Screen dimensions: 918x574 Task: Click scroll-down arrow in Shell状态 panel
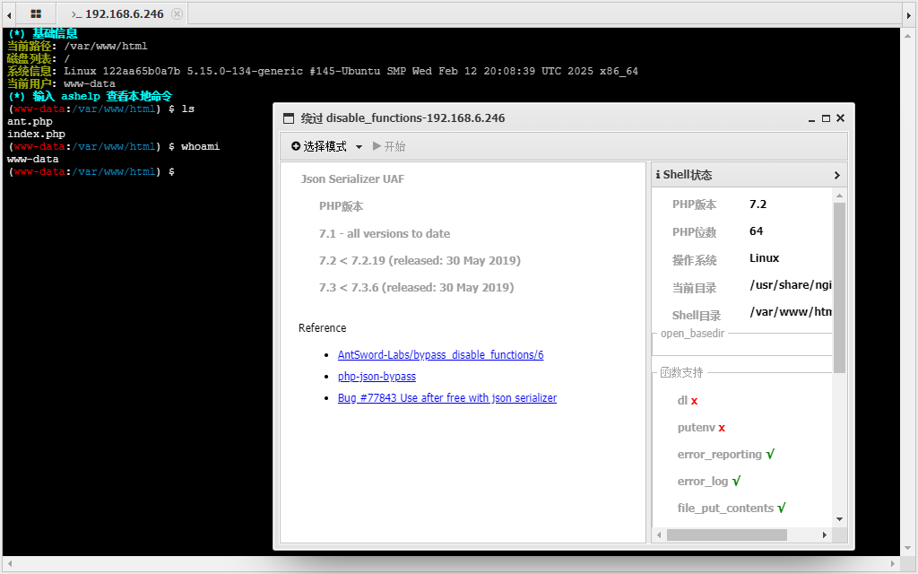click(839, 518)
